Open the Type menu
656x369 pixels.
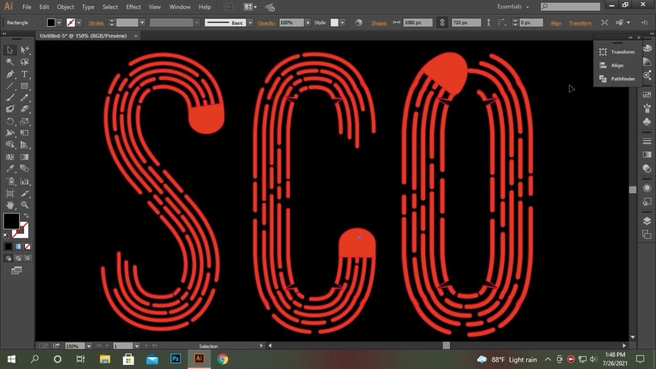(88, 7)
